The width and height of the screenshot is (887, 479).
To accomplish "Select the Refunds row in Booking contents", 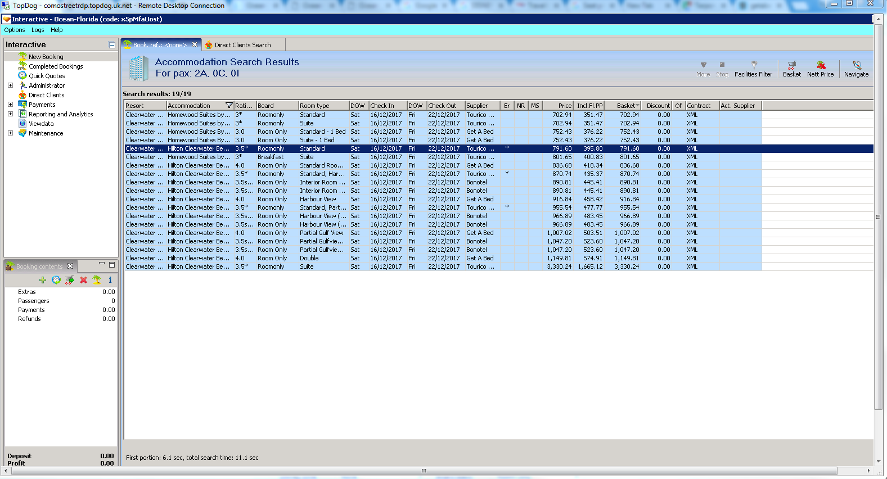I will tap(61, 319).
